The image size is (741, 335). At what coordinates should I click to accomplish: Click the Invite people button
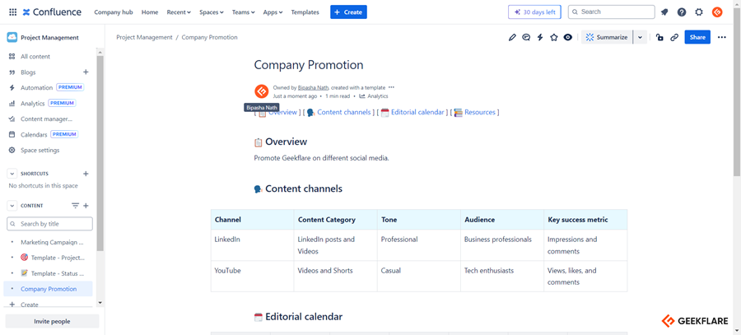pos(52,321)
